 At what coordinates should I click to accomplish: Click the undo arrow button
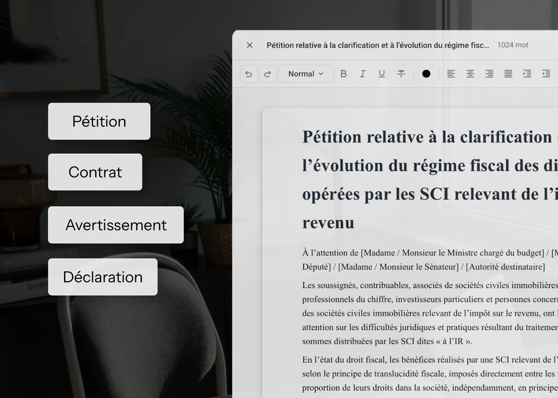click(249, 74)
